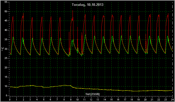Select hour 12 on the time axis
Viewport: 175px width, 102px height.
click(91, 99)
